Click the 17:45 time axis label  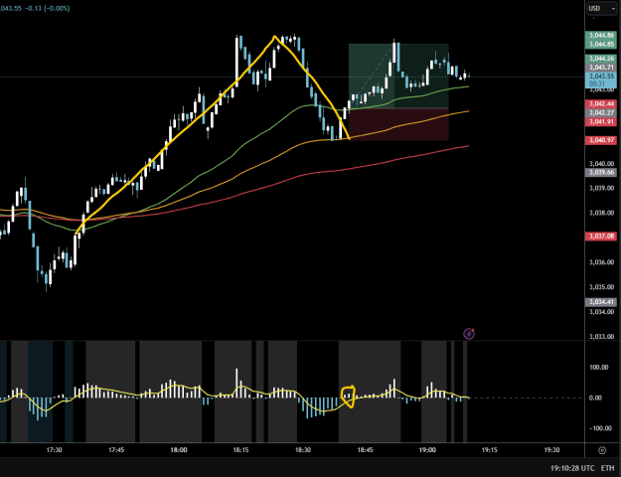116,450
